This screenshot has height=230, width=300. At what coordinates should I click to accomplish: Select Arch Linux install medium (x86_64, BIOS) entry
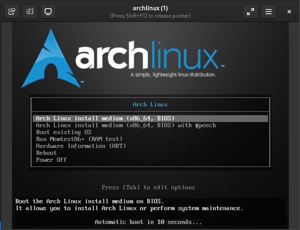pos(150,118)
